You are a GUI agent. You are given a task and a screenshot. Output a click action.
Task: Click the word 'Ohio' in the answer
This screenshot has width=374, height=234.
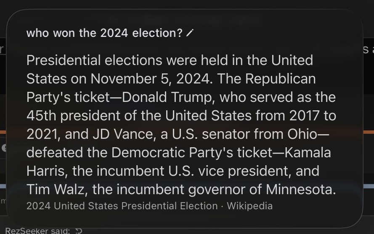[x=302, y=134]
